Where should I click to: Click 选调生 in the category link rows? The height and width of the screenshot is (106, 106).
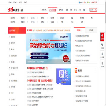(42, 18)
